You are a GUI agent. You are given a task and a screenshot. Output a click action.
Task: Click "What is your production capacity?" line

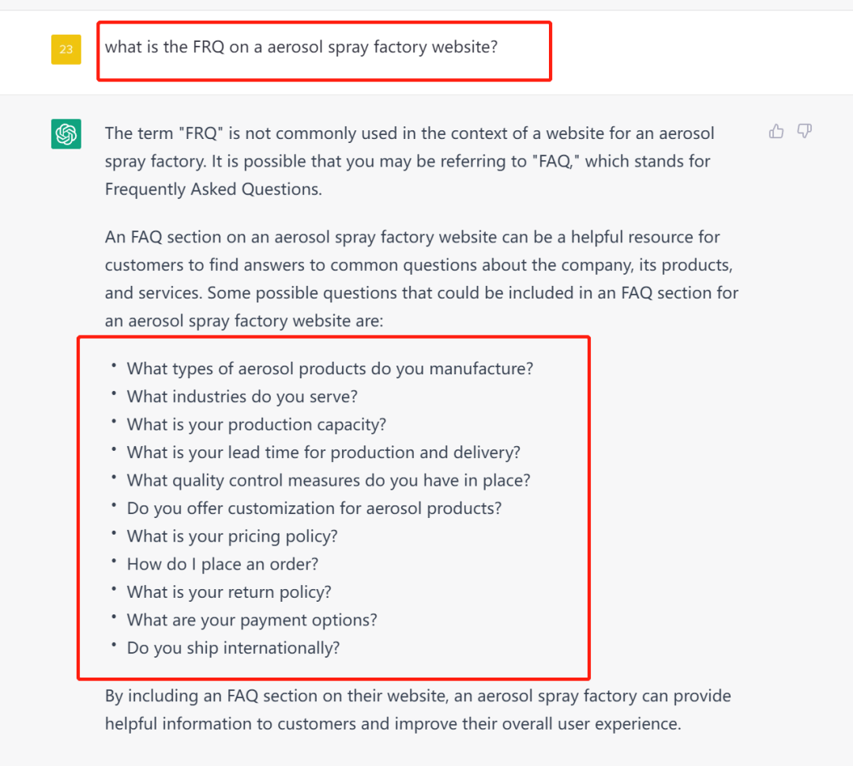click(257, 425)
